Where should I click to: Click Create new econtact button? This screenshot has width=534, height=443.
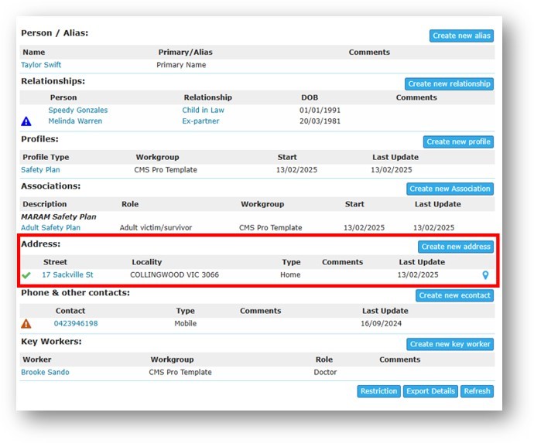pyautogui.click(x=454, y=295)
